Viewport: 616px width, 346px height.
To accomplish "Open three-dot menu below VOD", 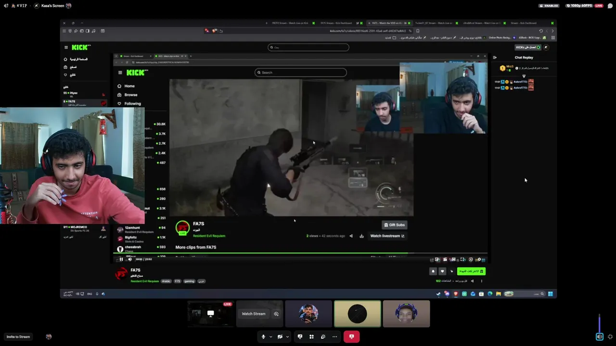I will pos(481,281).
